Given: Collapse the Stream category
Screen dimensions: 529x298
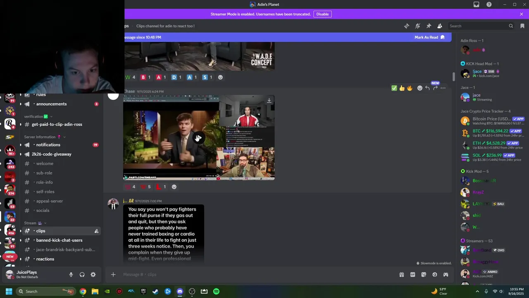Looking at the screenshot, I should 35,223.
